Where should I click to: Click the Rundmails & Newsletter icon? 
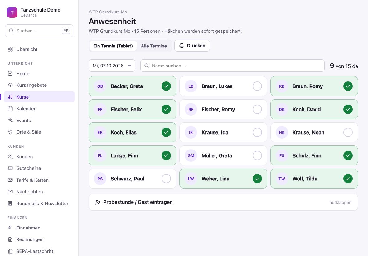10,203
